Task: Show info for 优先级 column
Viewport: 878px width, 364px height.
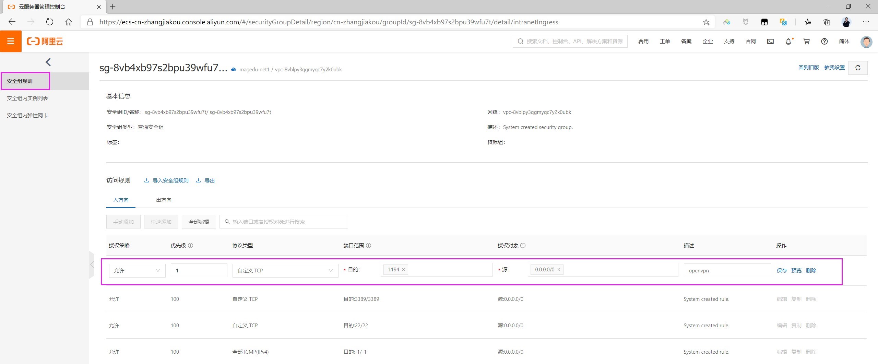Action: tap(191, 245)
